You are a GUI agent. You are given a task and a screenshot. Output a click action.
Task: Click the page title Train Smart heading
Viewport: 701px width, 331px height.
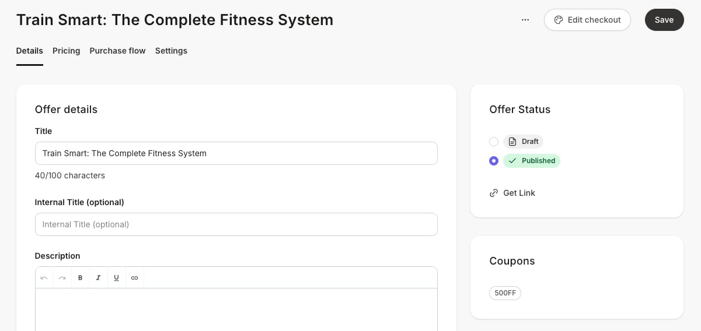175,20
